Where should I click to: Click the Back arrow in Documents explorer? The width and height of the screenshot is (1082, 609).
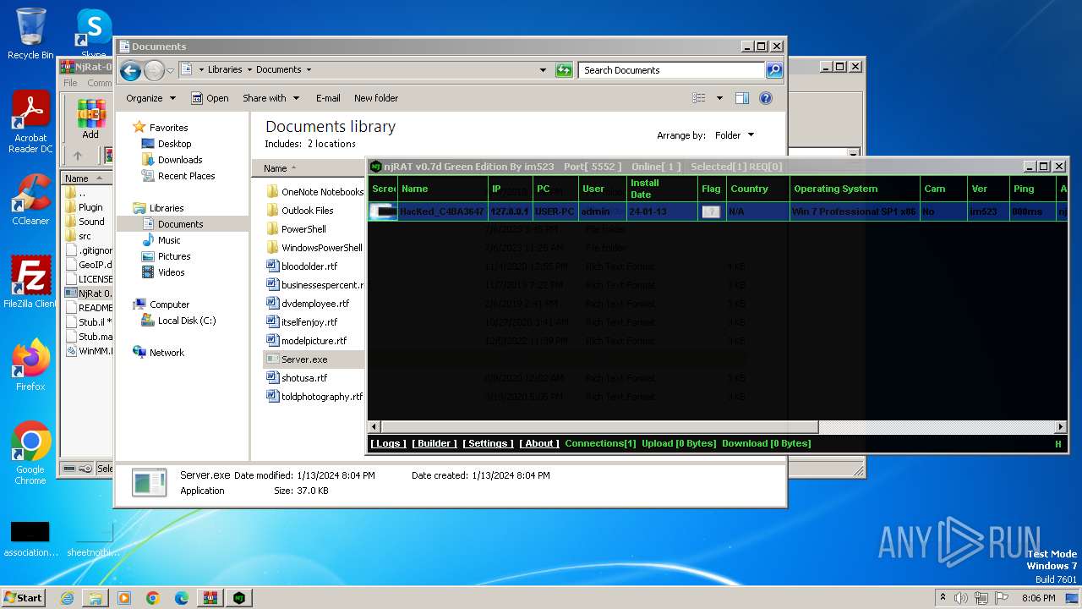point(130,70)
